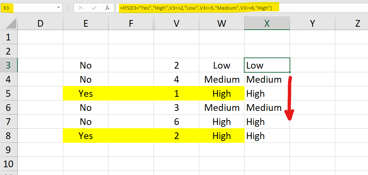
Task: Click the fill handle of cell X3
Action: (290, 72)
